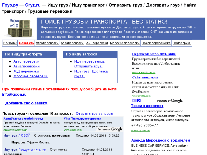The height and width of the screenshot is (155, 207).
Task: Open Автоперевозки in the navigation bar
Action: pyautogui.click(x=47, y=43)
